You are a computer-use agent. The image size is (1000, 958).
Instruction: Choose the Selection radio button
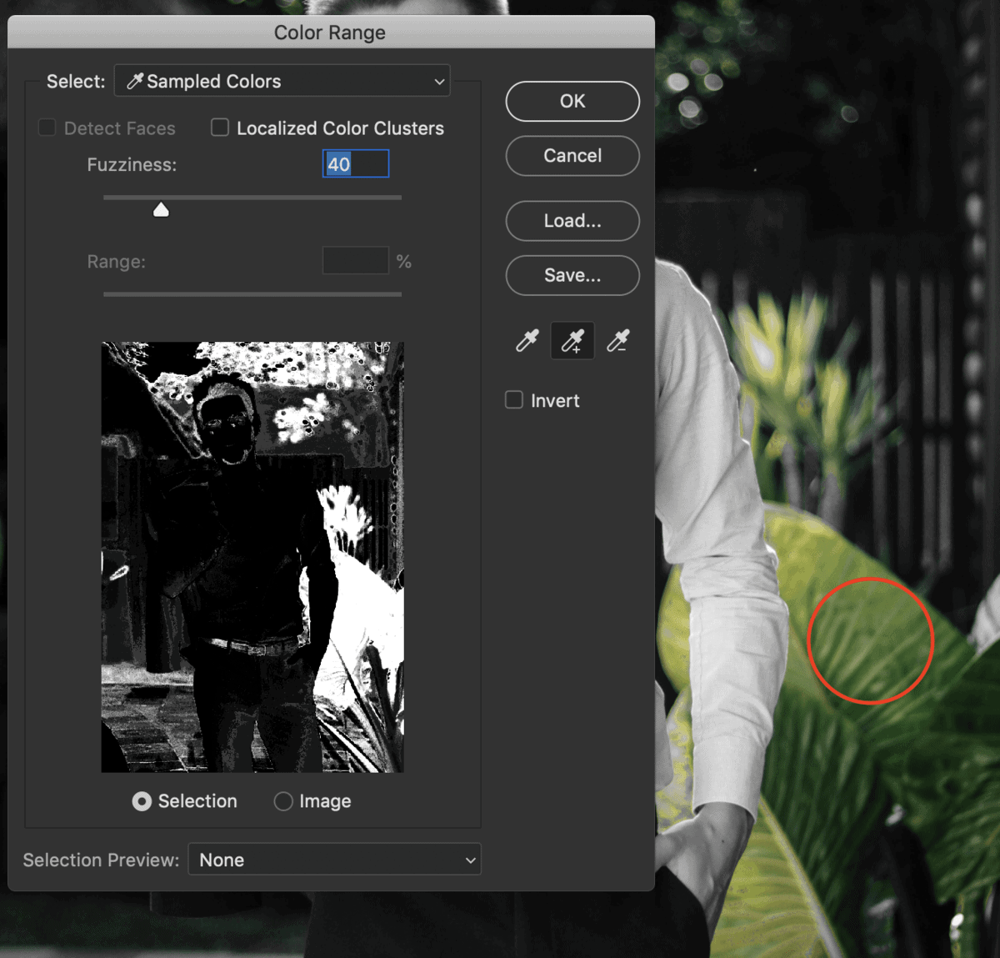142,801
